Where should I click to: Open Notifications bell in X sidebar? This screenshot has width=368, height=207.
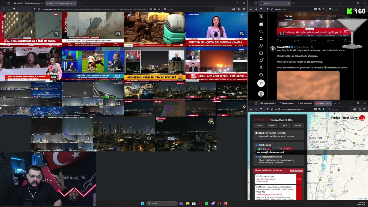click(261, 39)
